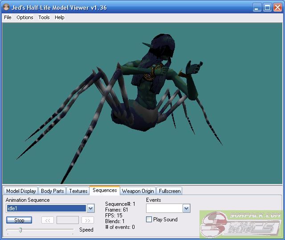Screen dimensions: 285x240
Task: Switch to the Textures tab
Action: pyautogui.click(x=78, y=191)
